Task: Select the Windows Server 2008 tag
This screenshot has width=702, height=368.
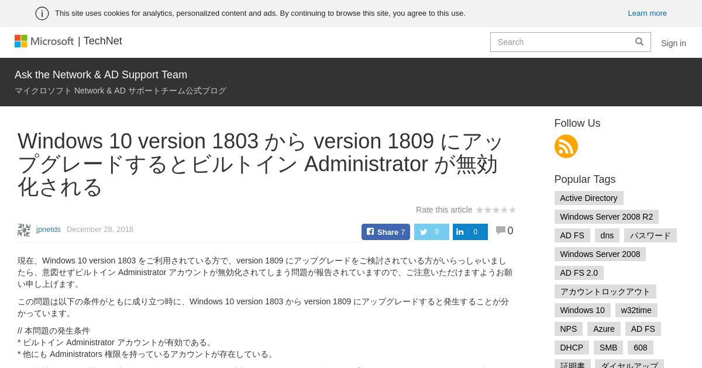Action: pos(600,254)
